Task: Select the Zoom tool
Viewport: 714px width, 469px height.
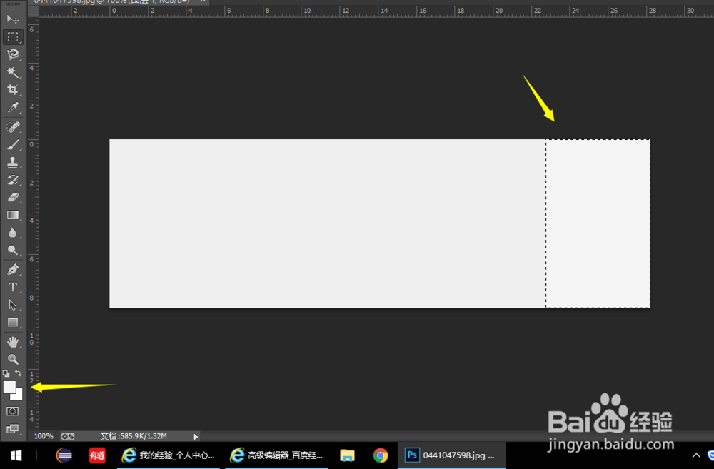Action: (13, 359)
